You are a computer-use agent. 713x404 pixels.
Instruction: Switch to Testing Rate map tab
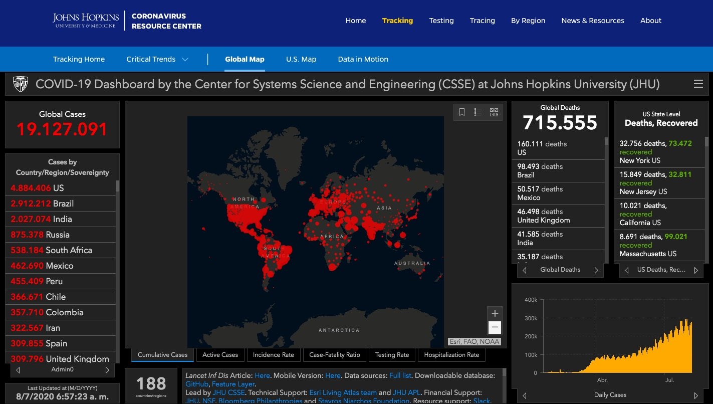coord(392,355)
